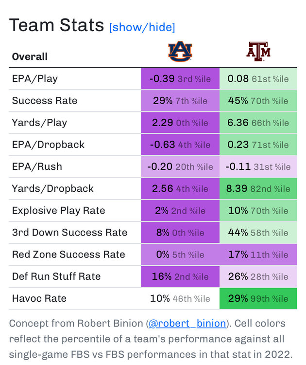The height and width of the screenshot is (365, 306).
Task: Select Auburn's Havoc Rate cell
Action: [180, 298]
